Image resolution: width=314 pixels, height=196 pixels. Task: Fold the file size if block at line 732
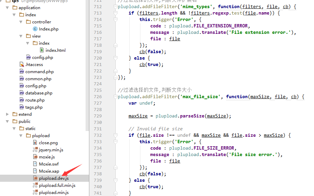[x=115, y=135]
